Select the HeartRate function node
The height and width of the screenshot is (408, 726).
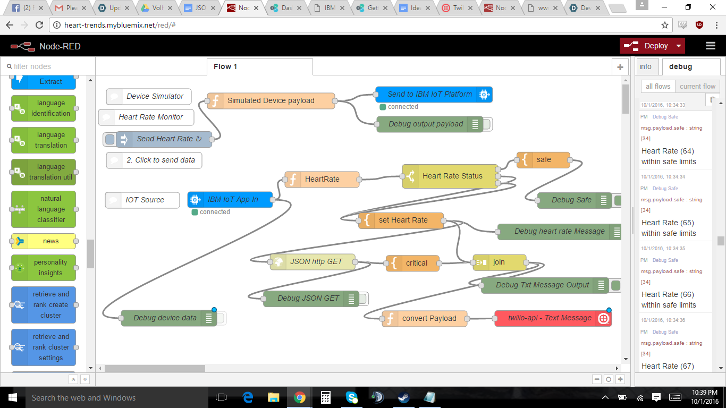322,180
